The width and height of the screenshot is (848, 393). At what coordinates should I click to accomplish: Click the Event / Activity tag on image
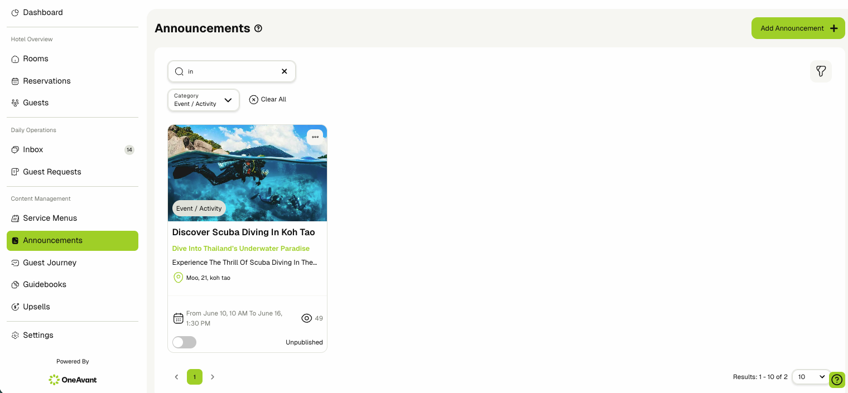[199, 208]
